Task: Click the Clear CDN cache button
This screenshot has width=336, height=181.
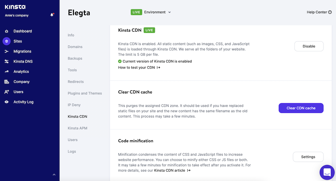Action: pyautogui.click(x=301, y=108)
